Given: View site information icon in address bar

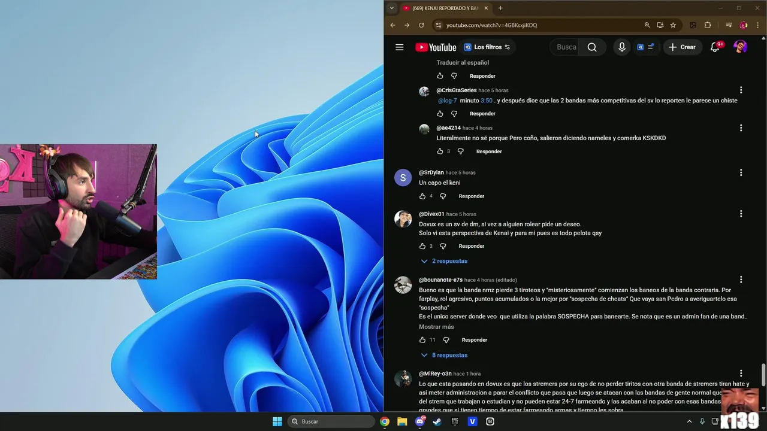Looking at the screenshot, I should (x=439, y=25).
